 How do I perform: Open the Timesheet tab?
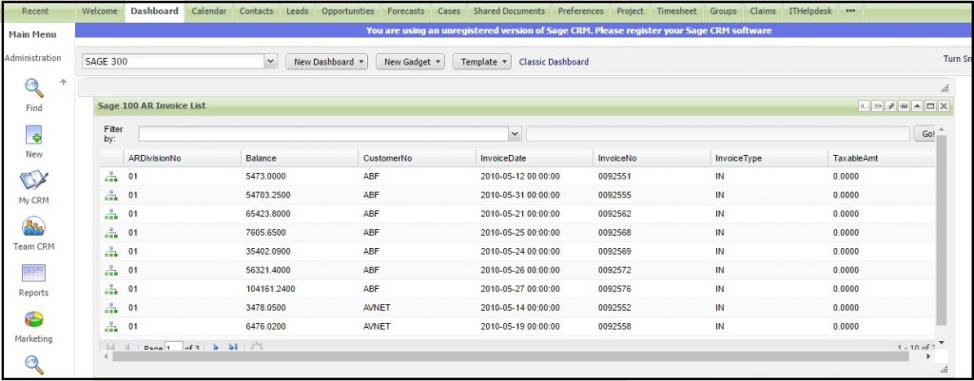(x=677, y=11)
